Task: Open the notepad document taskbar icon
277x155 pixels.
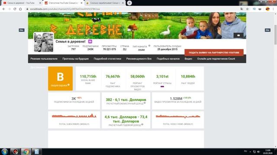Action: pyautogui.click(x=37, y=152)
